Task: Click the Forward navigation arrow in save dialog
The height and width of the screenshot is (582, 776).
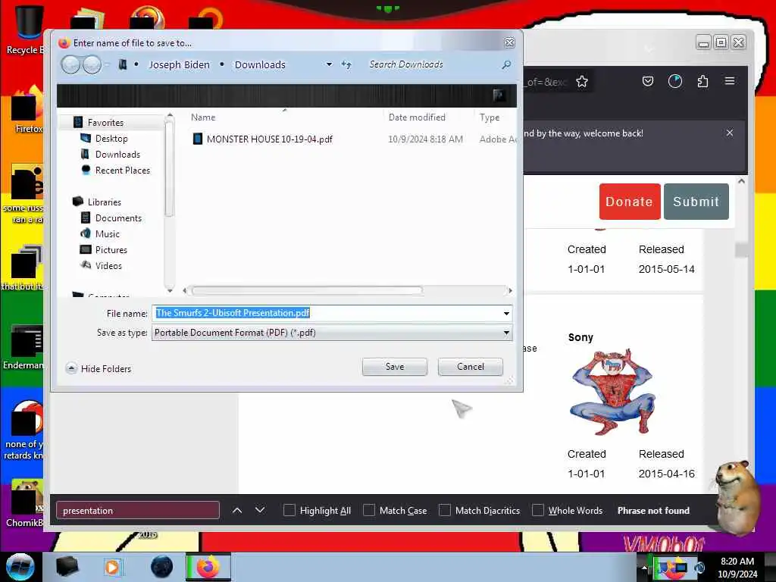Action: pyautogui.click(x=92, y=64)
